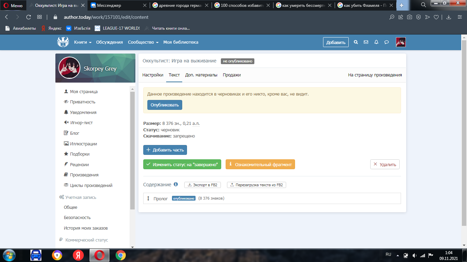Switch to the Настройки tab
This screenshot has width=467, height=262.
(153, 75)
